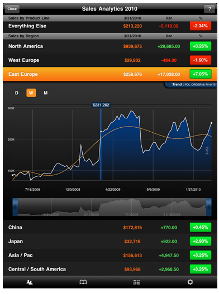219x294 pixels.
Task: Tap the +2.90% badge for Japan
Action: click(201, 241)
